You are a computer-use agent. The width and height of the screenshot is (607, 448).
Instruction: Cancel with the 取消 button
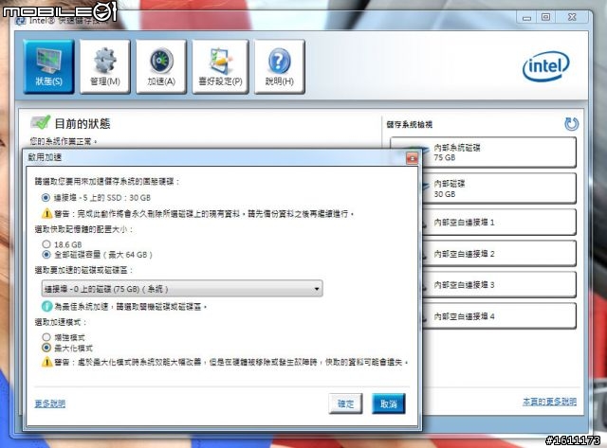pos(389,403)
